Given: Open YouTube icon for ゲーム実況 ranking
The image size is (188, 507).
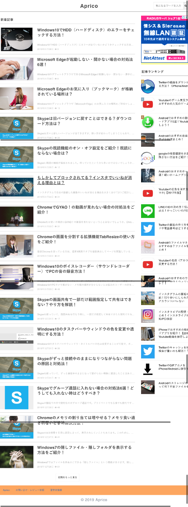Looking at the screenshot, I should (147, 104).
